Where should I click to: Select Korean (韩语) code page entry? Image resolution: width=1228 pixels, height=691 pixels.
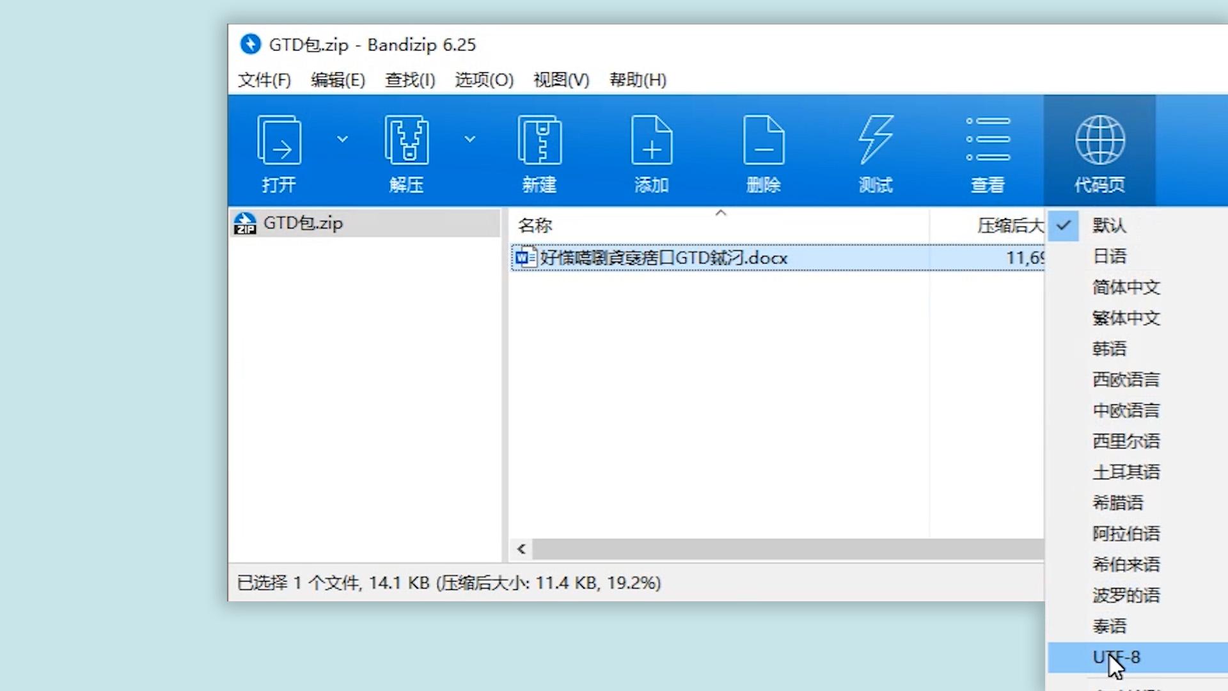coord(1109,349)
